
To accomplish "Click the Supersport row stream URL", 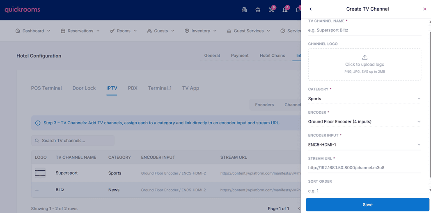I will pyautogui.click(x=261, y=173).
